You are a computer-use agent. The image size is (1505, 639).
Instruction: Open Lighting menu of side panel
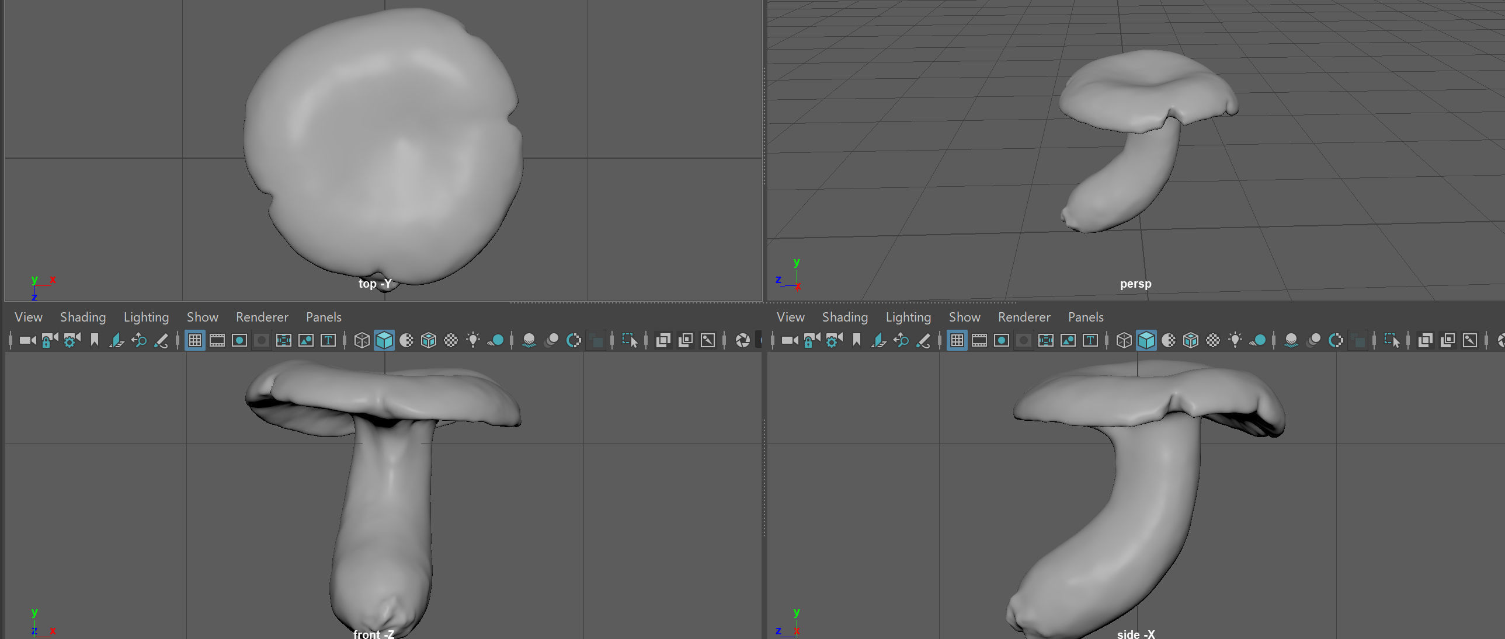(908, 317)
